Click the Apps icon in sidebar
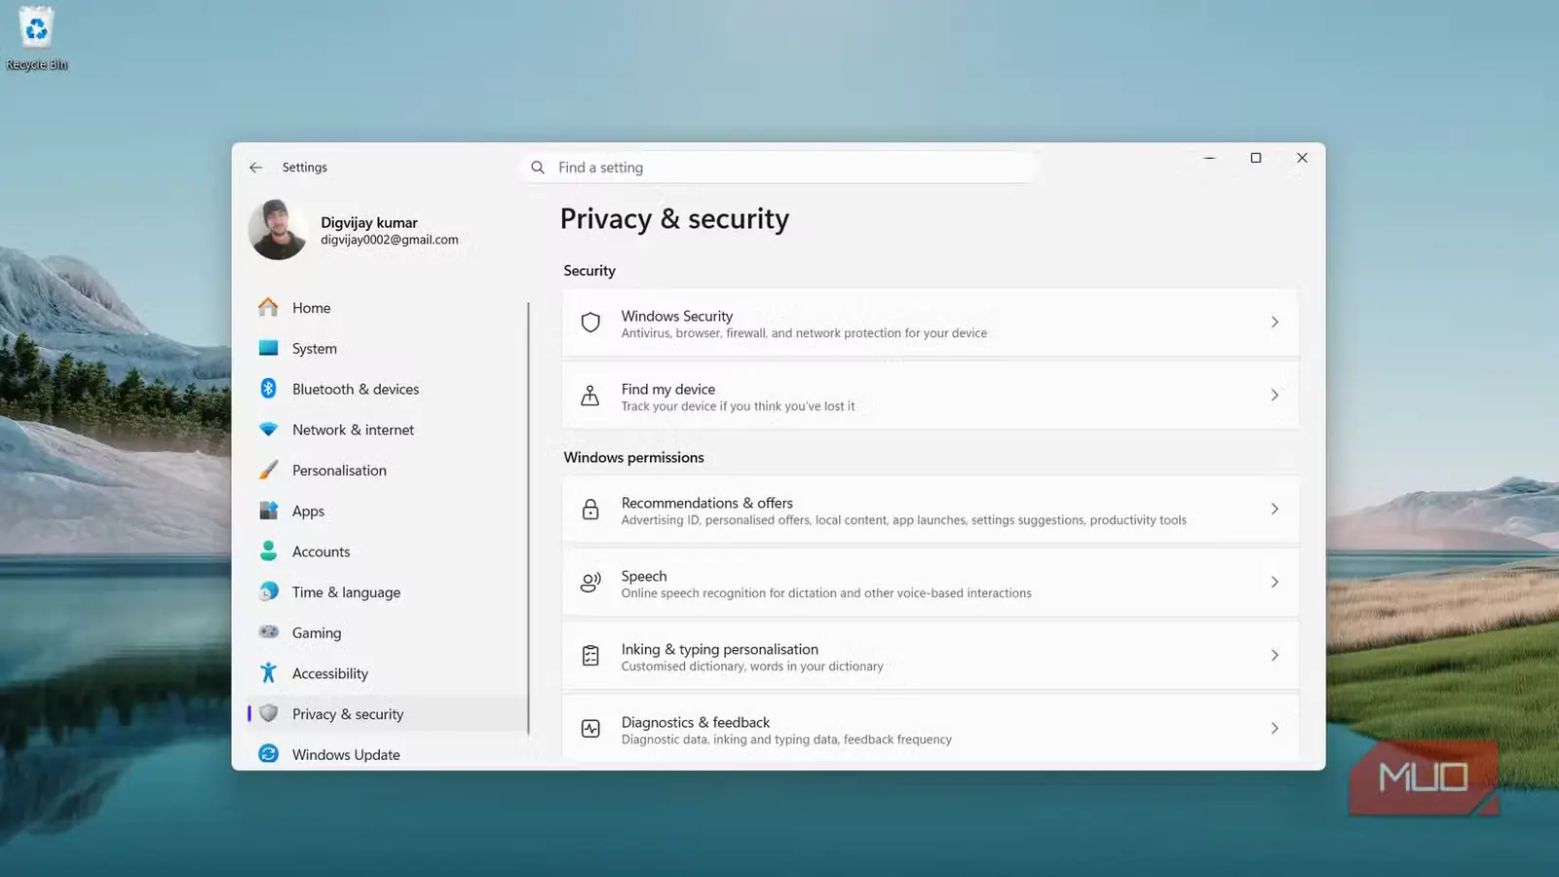Viewport: 1559px width, 877px height. tap(268, 511)
